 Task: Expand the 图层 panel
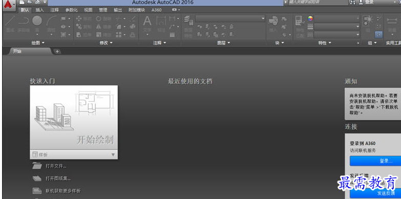(223, 43)
